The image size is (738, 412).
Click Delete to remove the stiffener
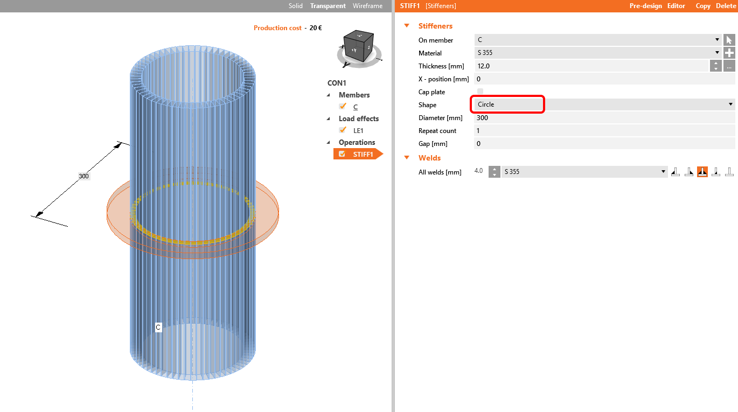725,6
